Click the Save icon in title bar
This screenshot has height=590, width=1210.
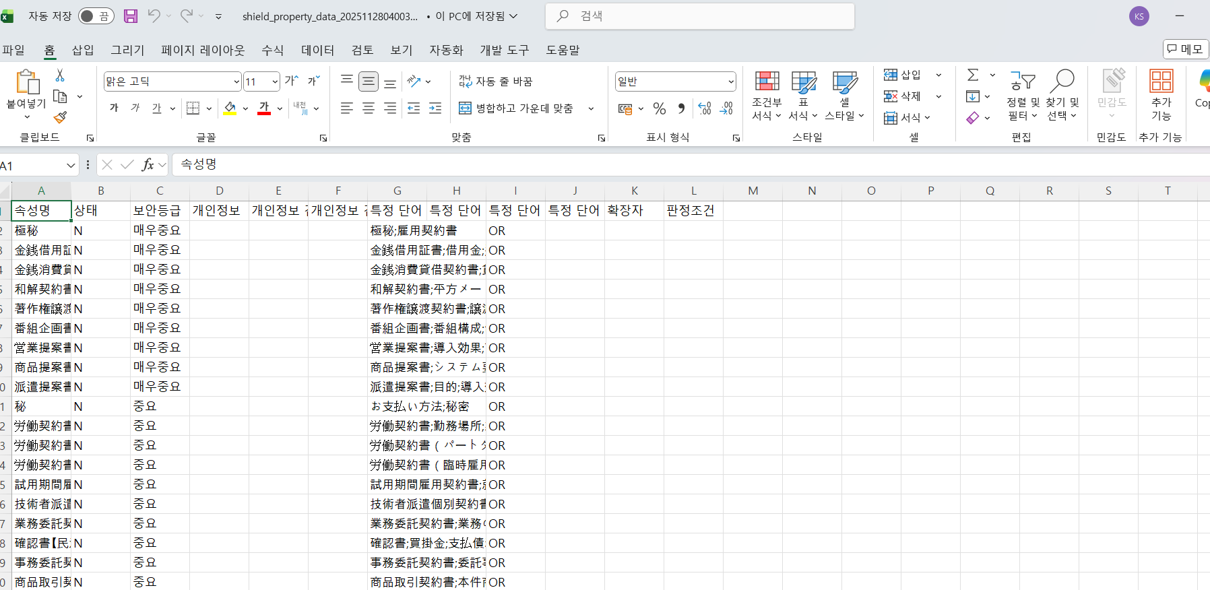coord(131,16)
